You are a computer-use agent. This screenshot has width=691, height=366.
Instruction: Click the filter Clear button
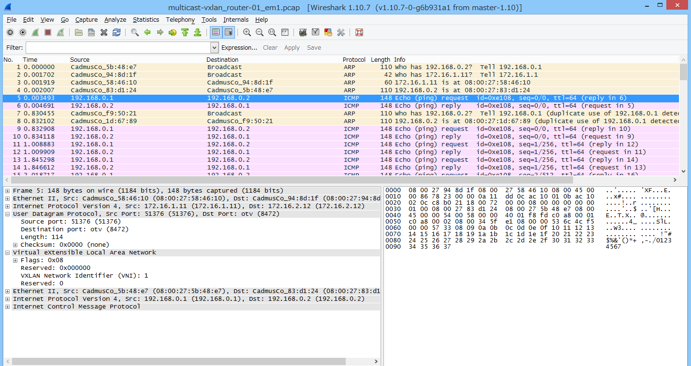click(270, 47)
